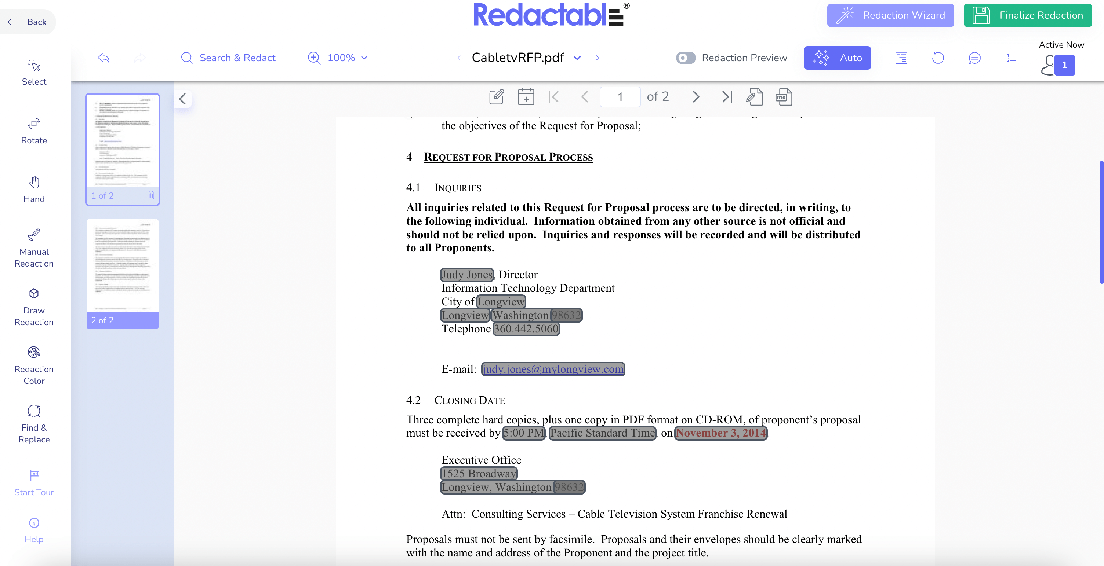The height and width of the screenshot is (566, 1104).
Task: Go to next document arrow
Action: (595, 58)
